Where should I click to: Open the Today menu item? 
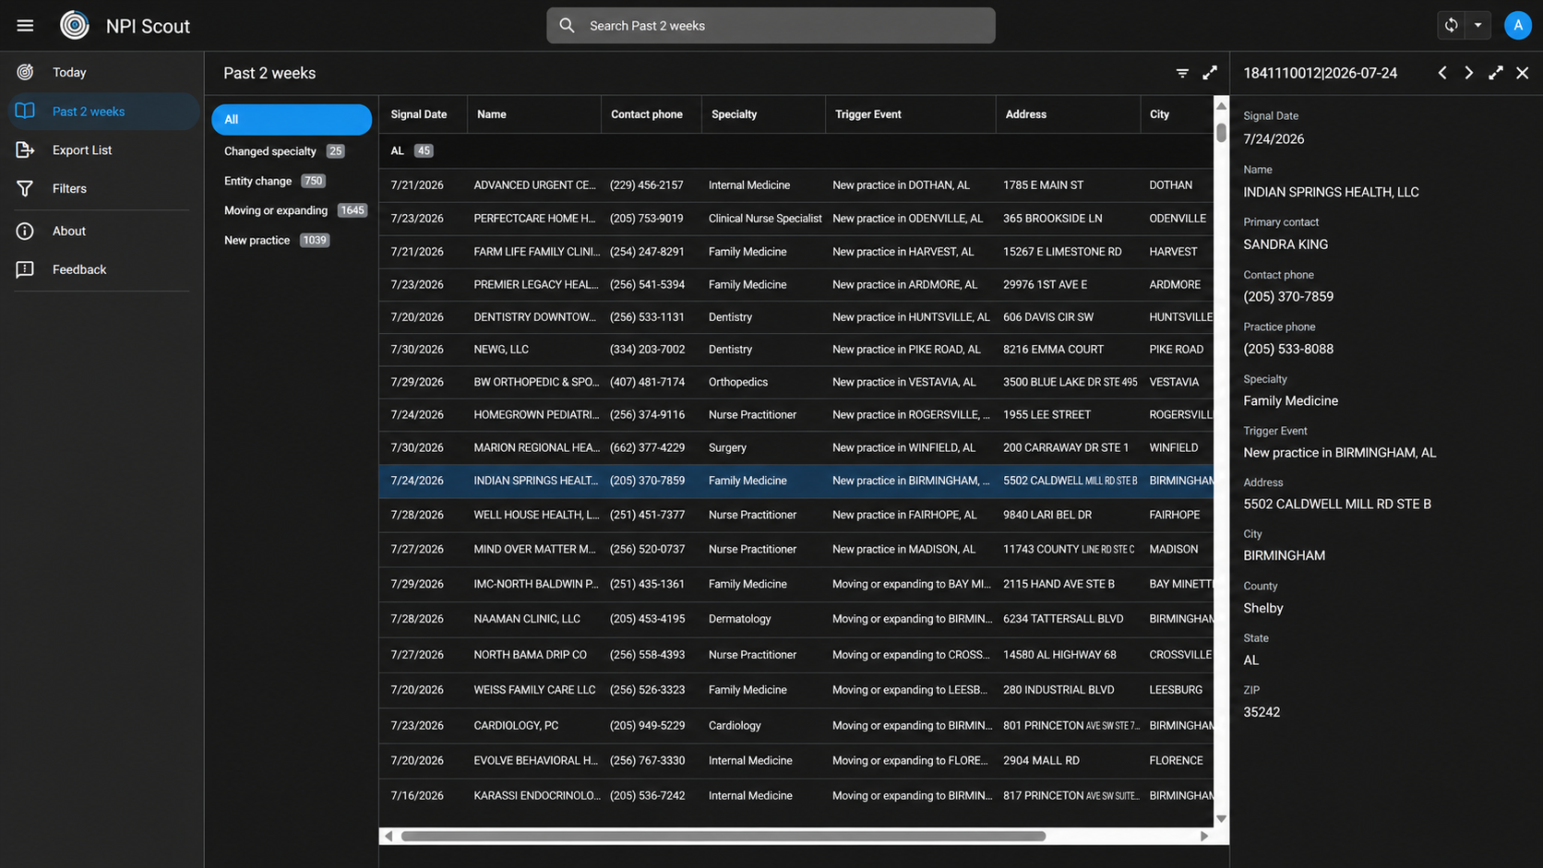pos(102,72)
